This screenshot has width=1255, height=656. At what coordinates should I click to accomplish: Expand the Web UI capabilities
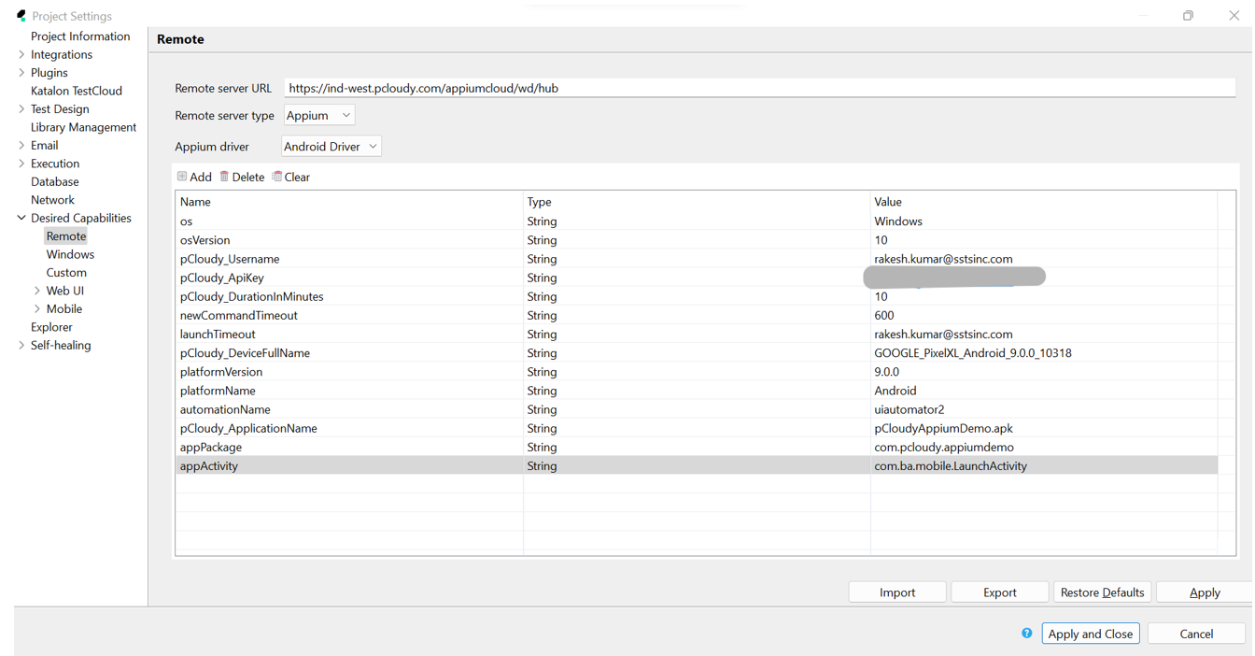[37, 291]
